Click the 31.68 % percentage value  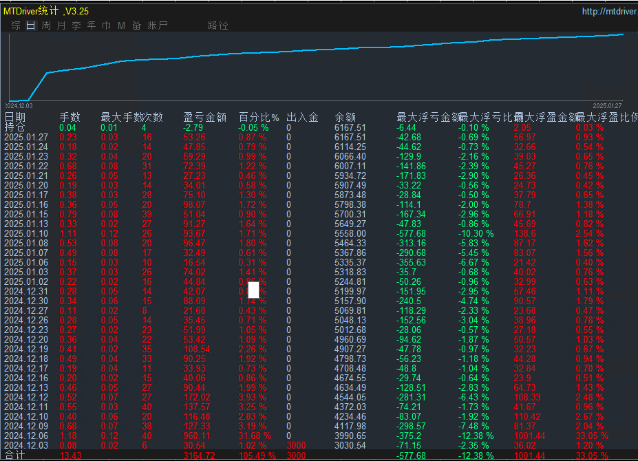tap(255, 436)
